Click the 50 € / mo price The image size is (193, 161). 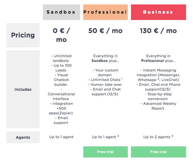point(106,31)
